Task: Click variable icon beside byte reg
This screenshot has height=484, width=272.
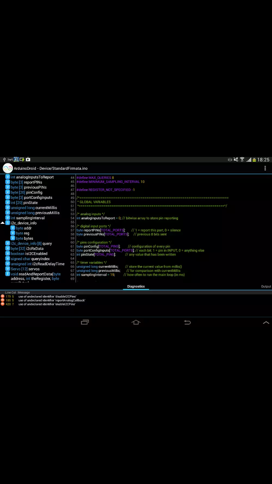Action: point(12,233)
